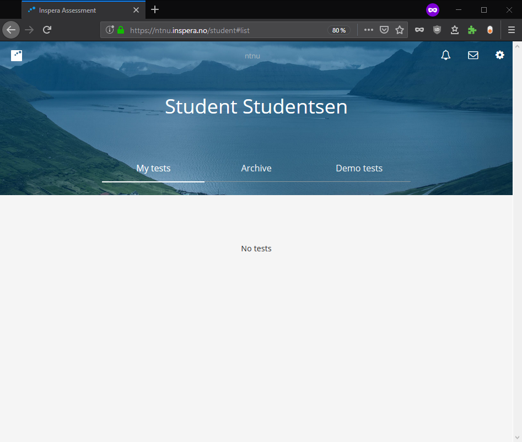Bookmark this page with the star icon
This screenshot has width=522, height=442.
pyautogui.click(x=400, y=30)
